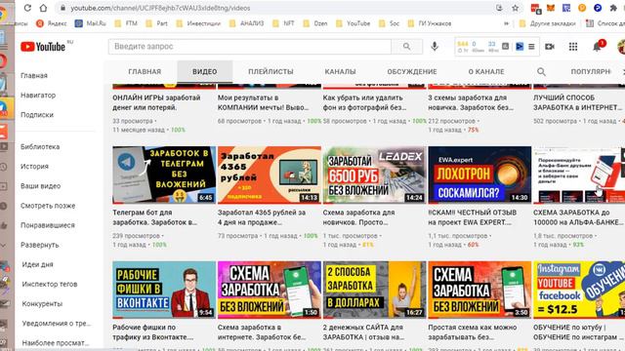Switch to the ОБСУЖДЕНИЕ tab
The height and width of the screenshot is (351, 625).
412,71
